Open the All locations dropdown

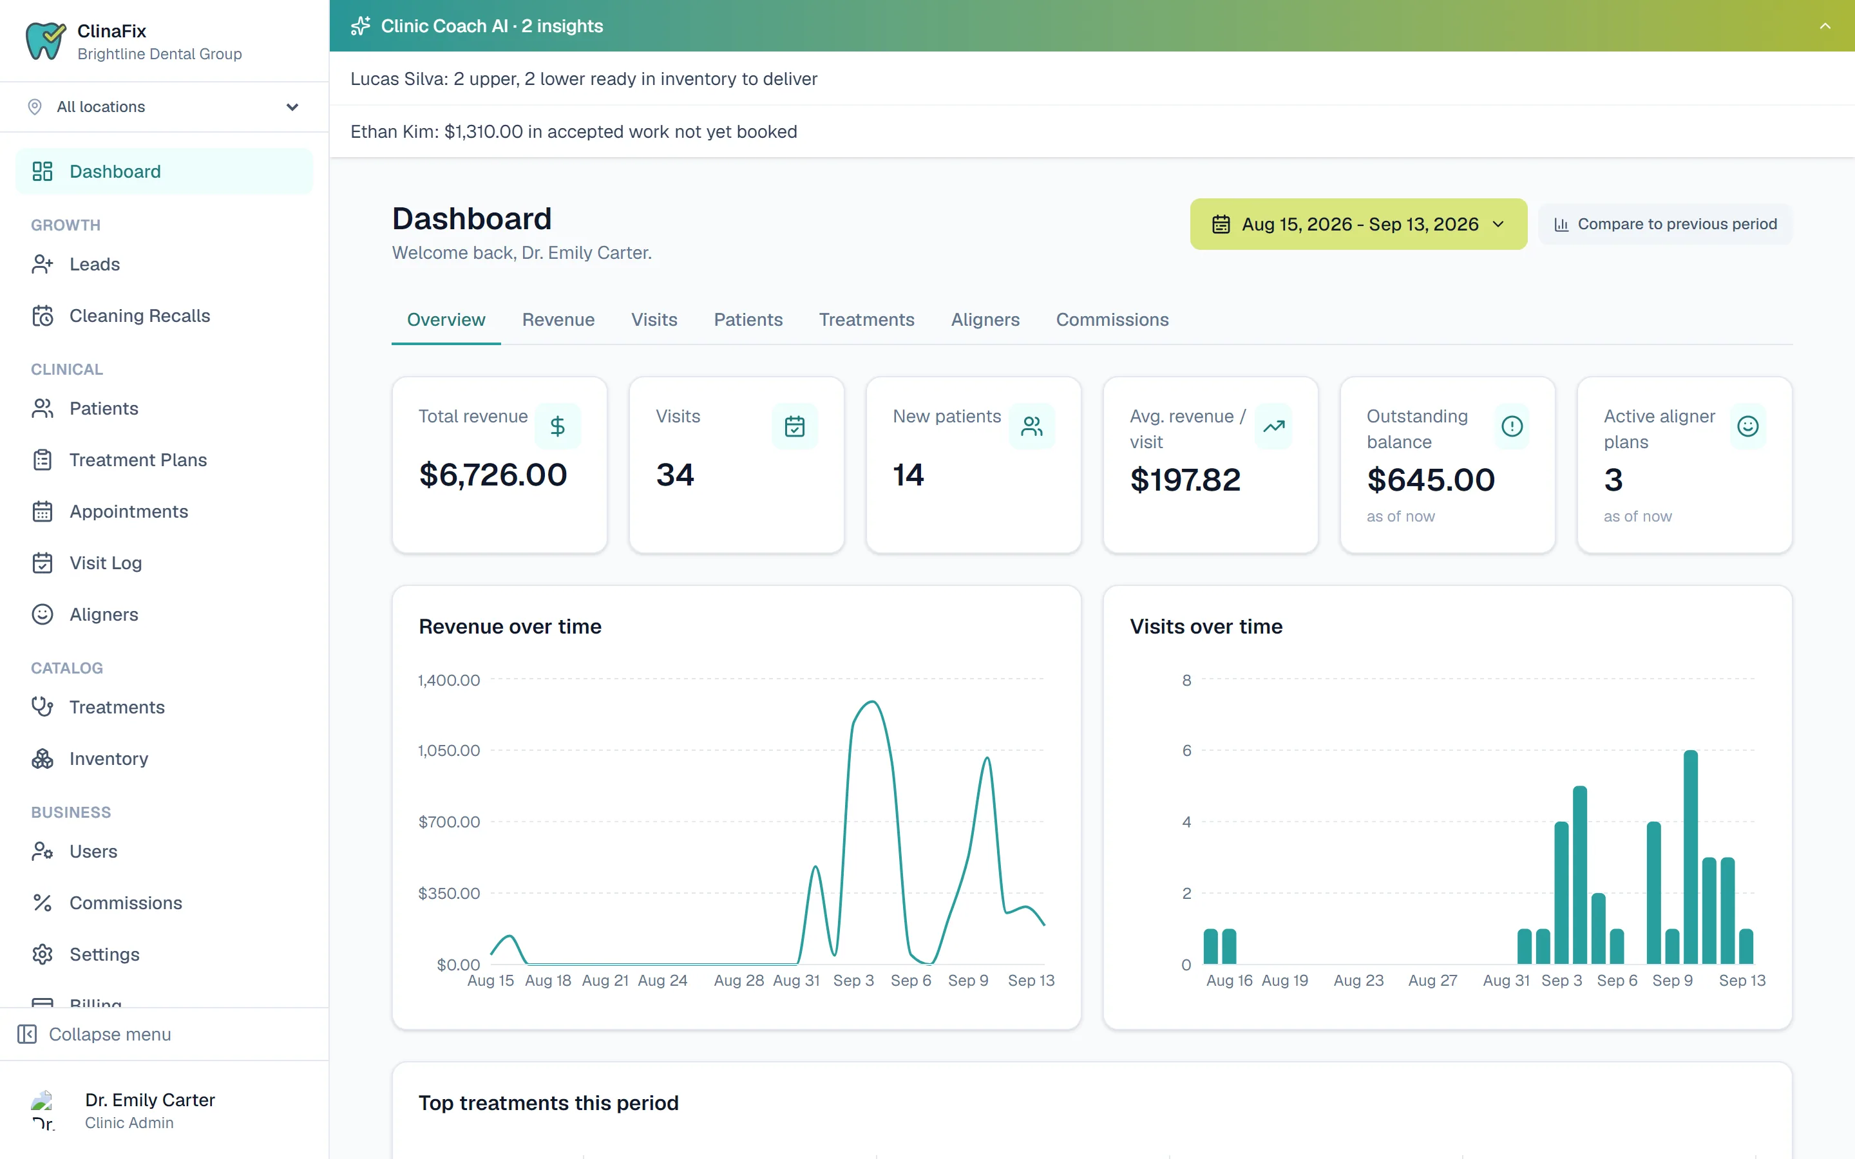pyautogui.click(x=164, y=106)
